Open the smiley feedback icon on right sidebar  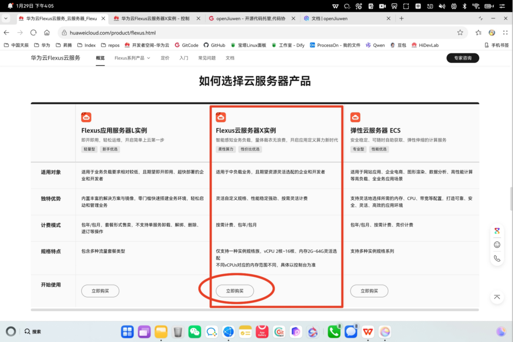[497, 245]
